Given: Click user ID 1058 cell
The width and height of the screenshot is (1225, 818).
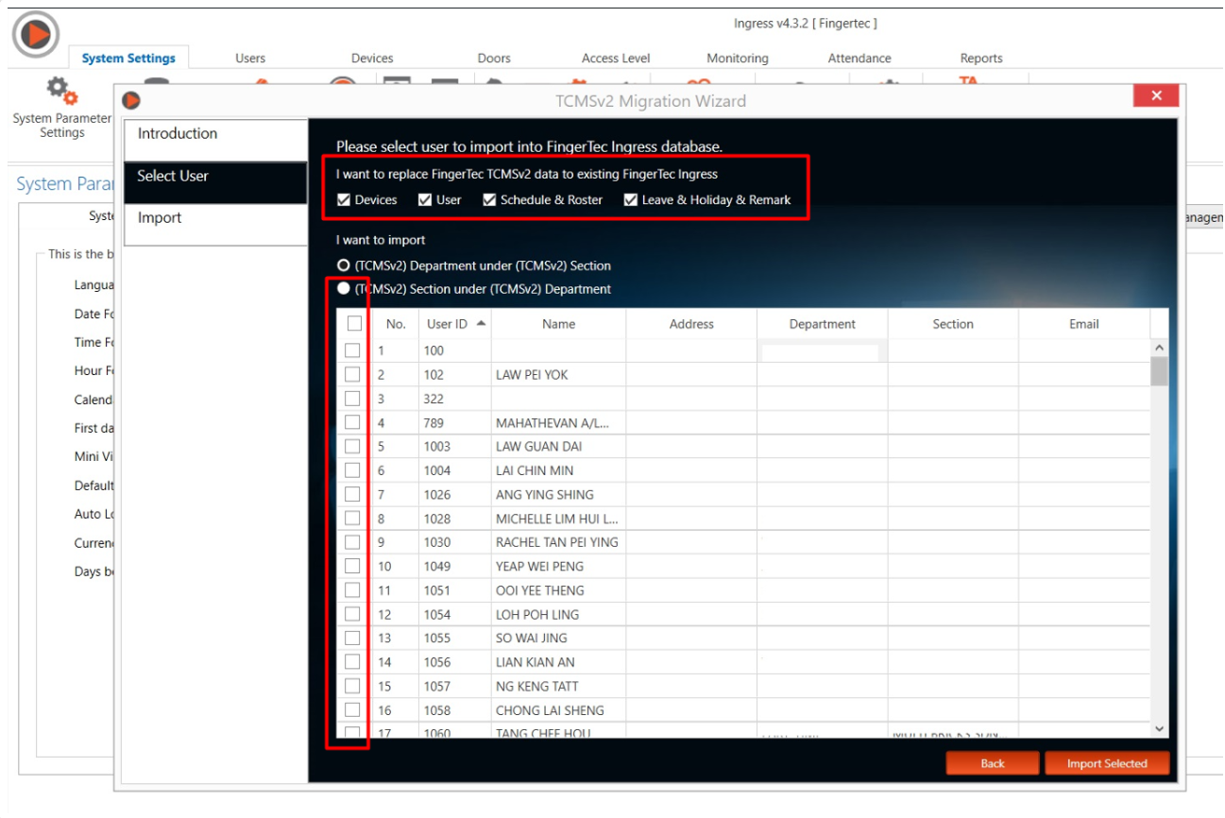Looking at the screenshot, I should pyautogui.click(x=455, y=710).
